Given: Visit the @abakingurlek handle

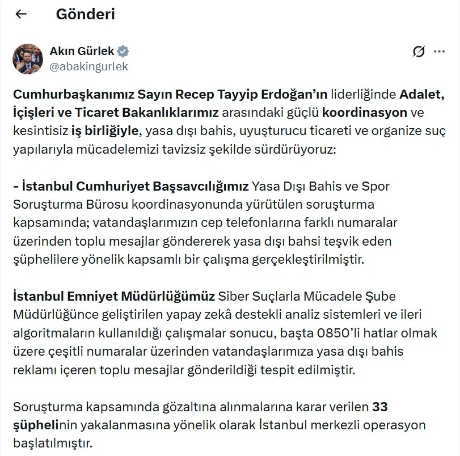Looking at the screenshot, I should coord(89,67).
